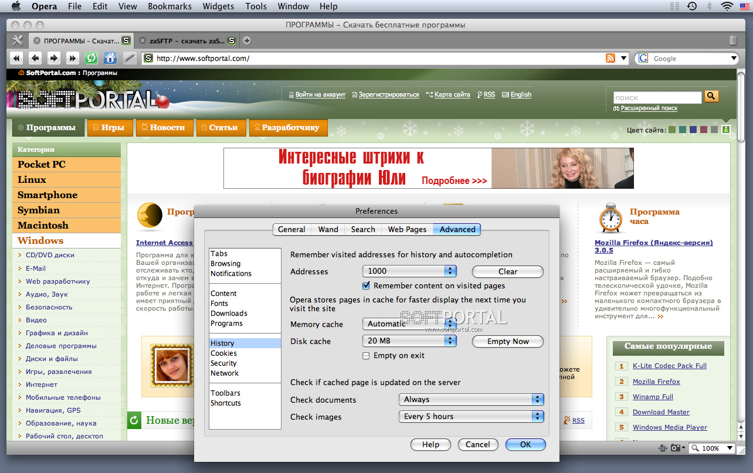Select the gray site color swatch
The height and width of the screenshot is (473, 753).
tap(714, 130)
